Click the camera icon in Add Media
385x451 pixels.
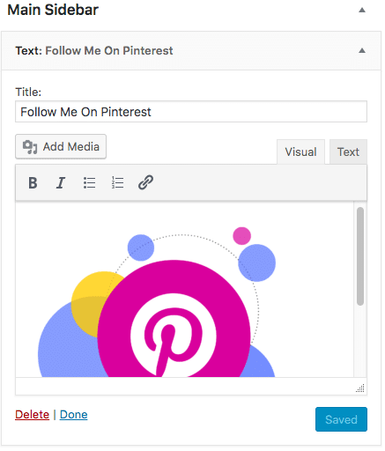pos(30,147)
